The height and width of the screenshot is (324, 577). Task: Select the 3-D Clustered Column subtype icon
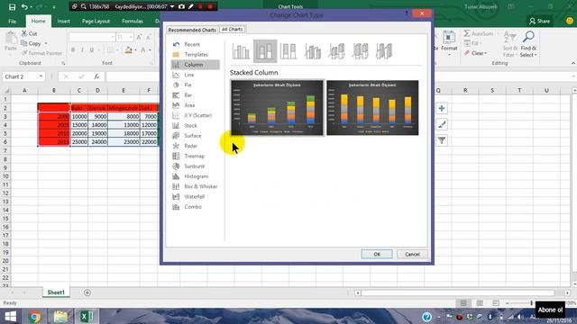coord(313,51)
